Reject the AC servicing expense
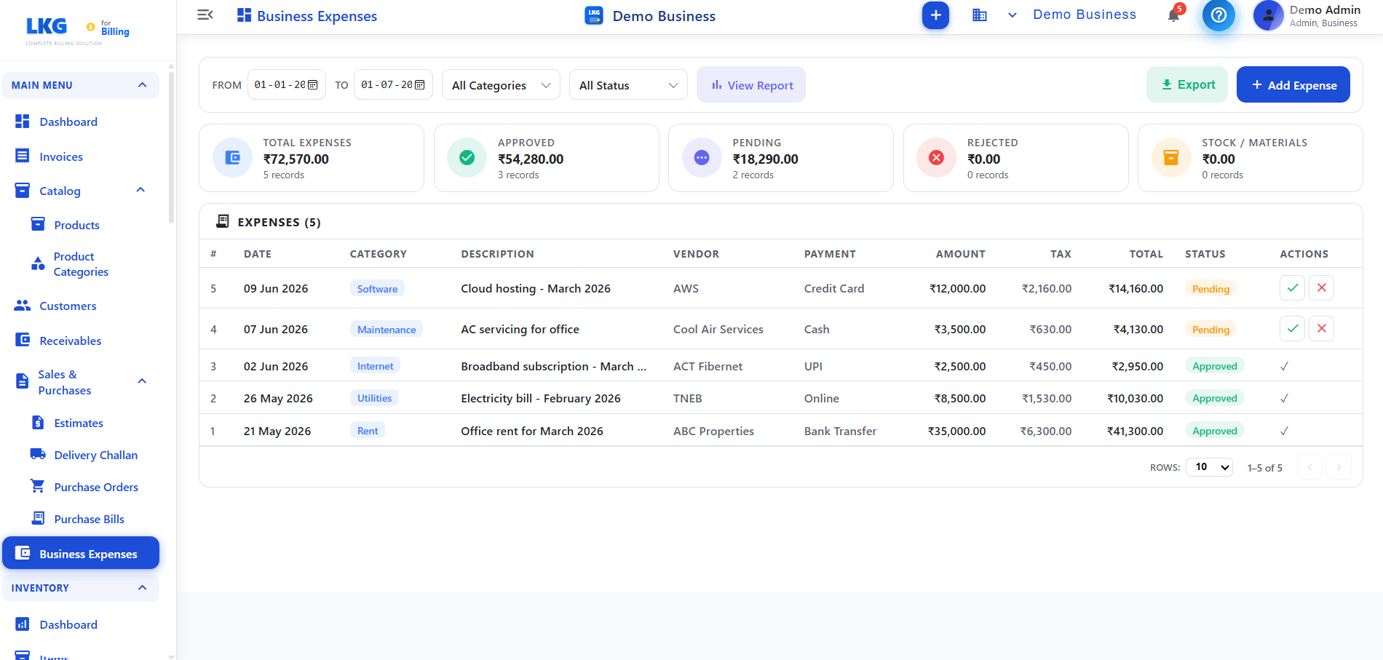The image size is (1383, 660). tap(1321, 329)
